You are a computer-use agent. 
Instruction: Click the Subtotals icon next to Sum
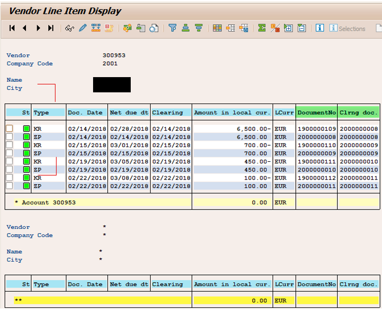pyautogui.click(x=275, y=28)
